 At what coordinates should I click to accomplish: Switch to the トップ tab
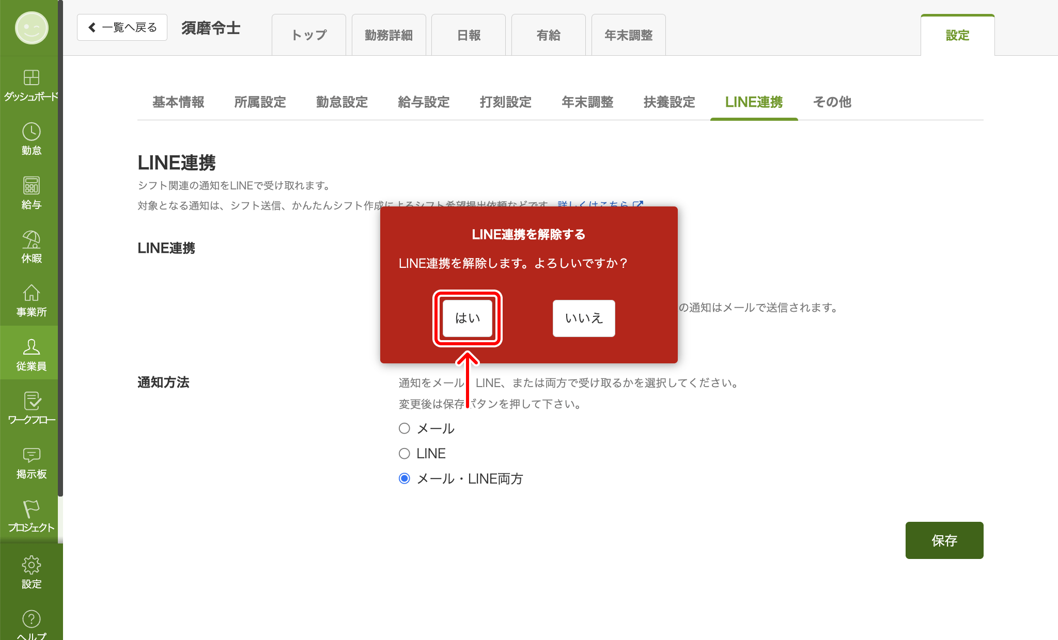pos(309,35)
